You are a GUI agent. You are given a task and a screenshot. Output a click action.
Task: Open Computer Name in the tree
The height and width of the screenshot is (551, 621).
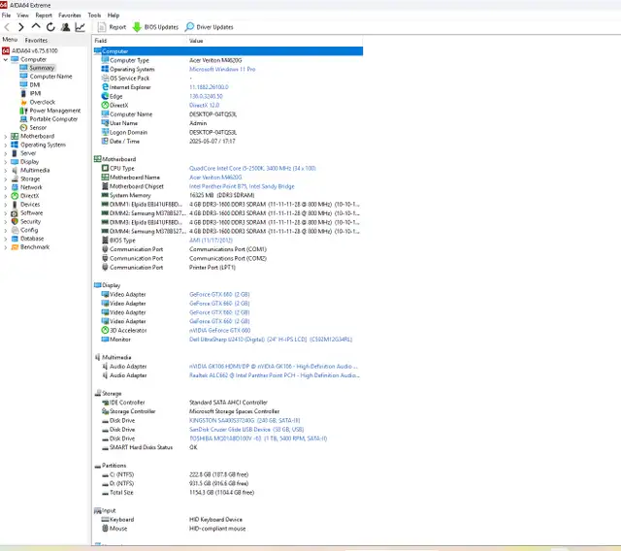[50, 77]
